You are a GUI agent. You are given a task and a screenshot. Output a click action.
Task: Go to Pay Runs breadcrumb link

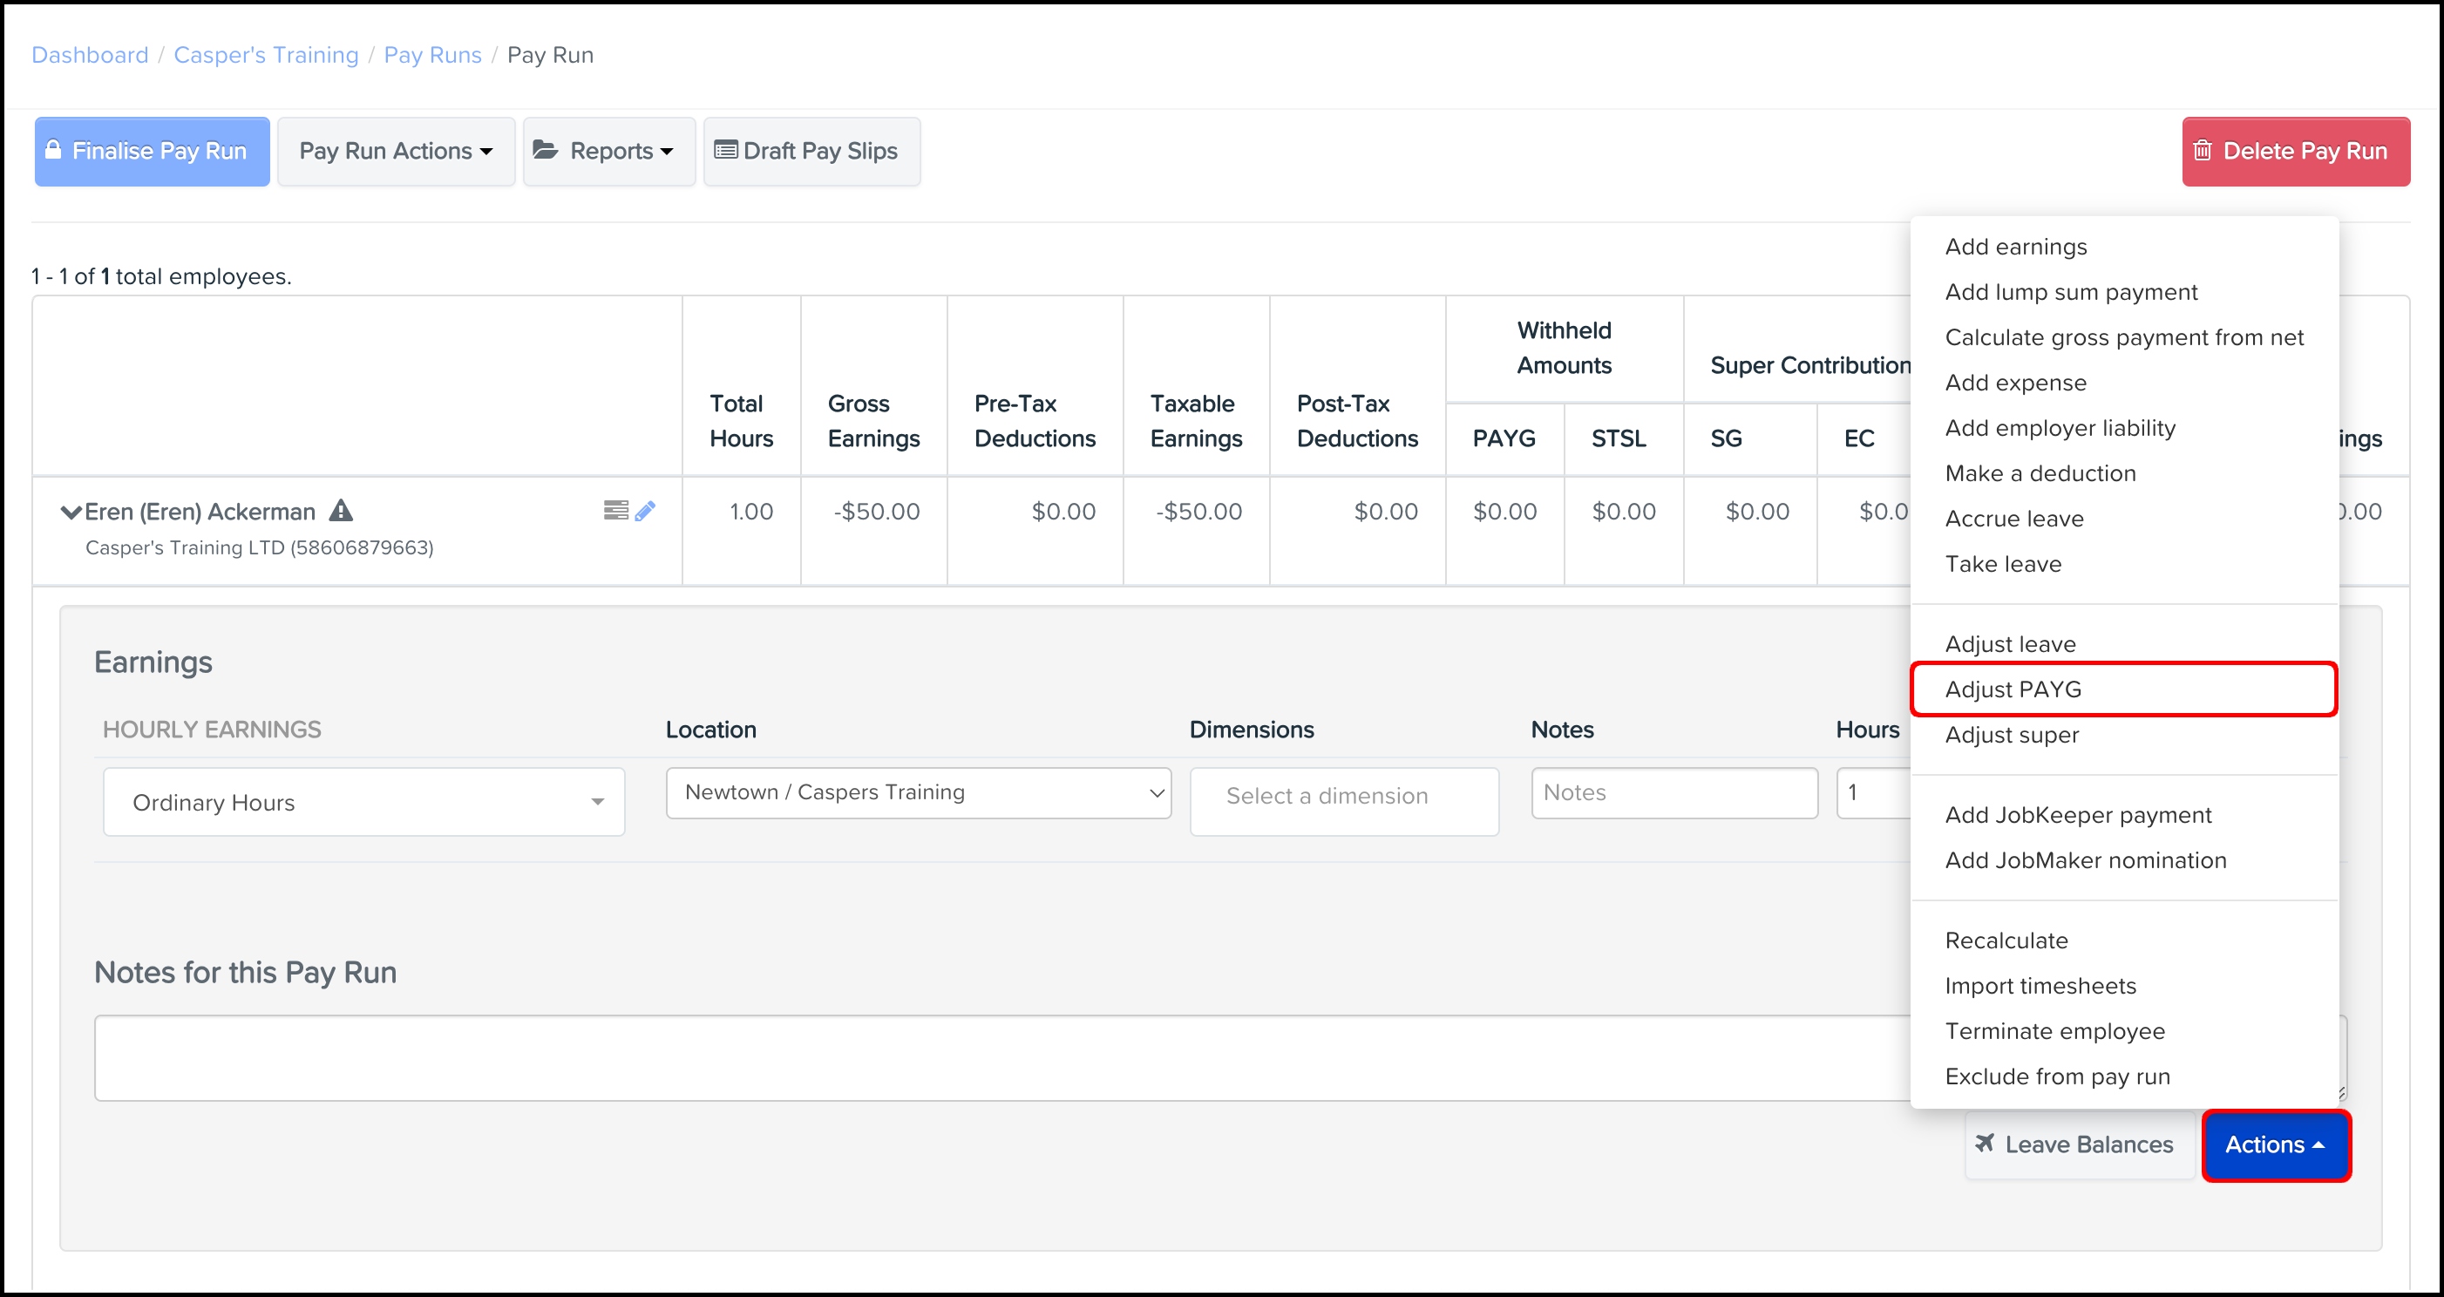[432, 55]
